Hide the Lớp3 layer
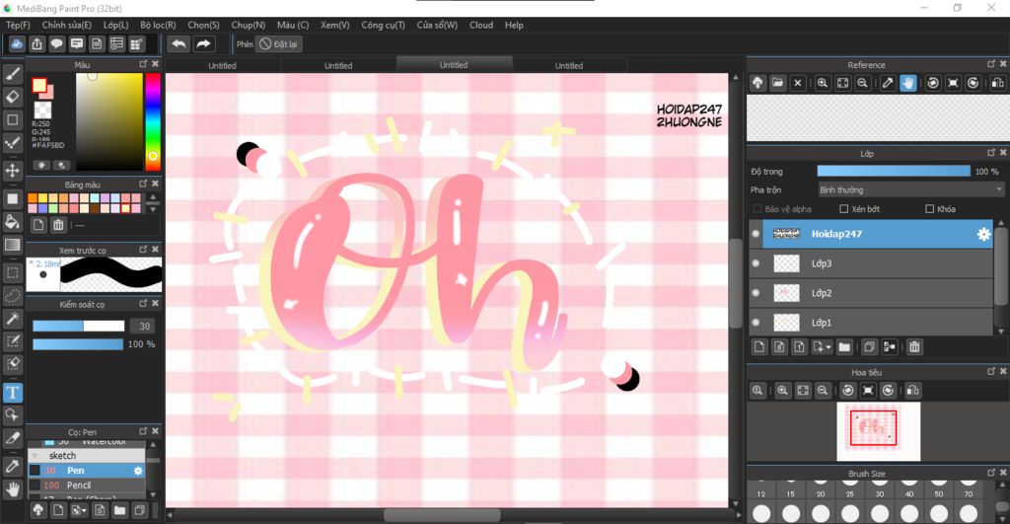 756,262
